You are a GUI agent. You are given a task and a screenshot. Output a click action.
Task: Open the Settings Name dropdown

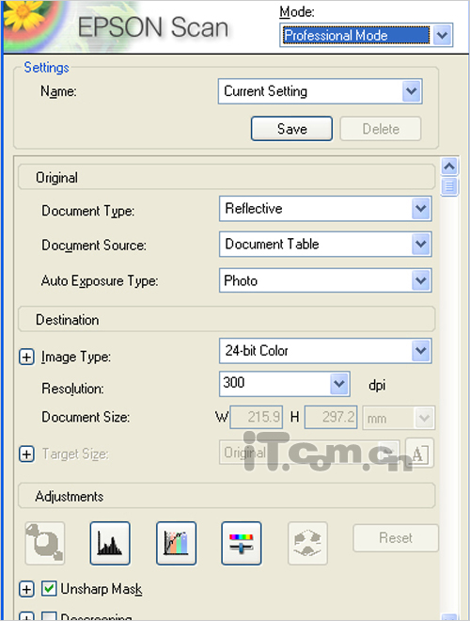pyautogui.click(x=412, y=91)
